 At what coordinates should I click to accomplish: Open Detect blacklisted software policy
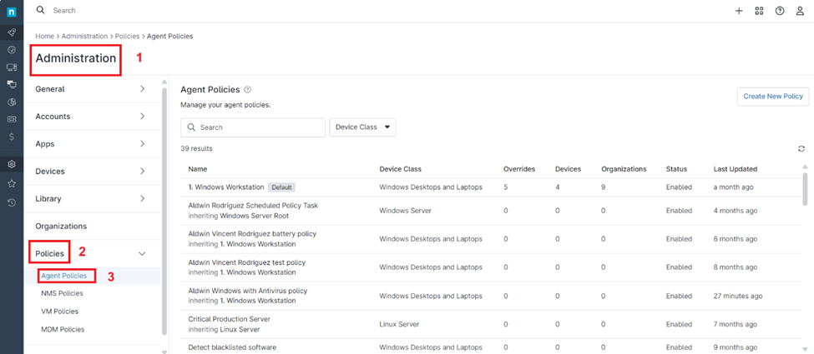coord(232,347)
